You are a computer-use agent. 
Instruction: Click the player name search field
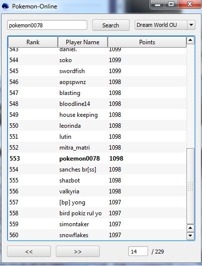tap(47, 25)
